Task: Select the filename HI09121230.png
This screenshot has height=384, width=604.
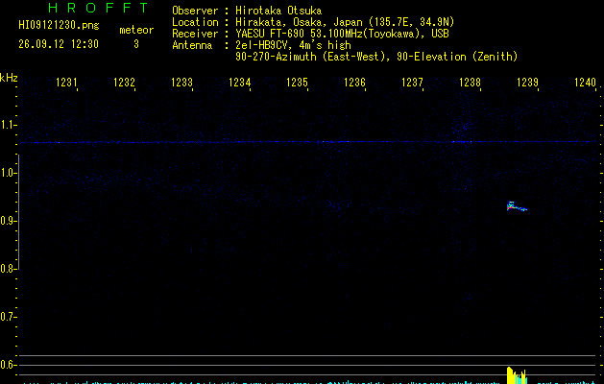Action: coord(59,25)
